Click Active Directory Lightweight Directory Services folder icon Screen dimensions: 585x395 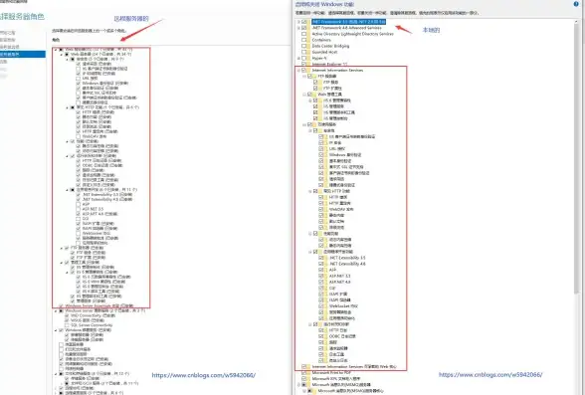point(309,34)
